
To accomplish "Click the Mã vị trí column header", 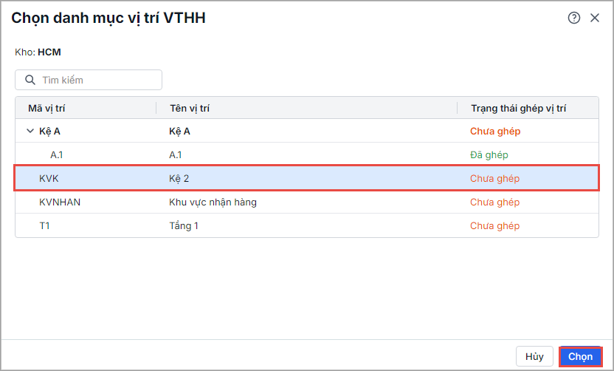I will tap(46, 109).
